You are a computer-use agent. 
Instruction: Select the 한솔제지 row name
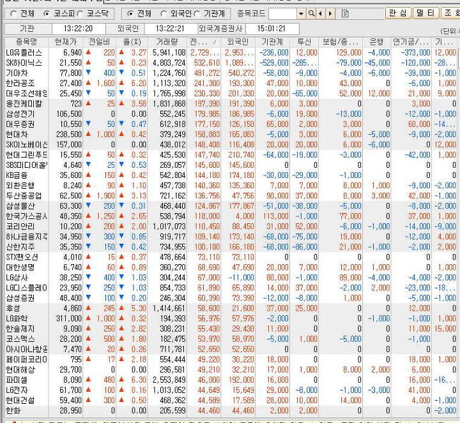click(x=20, y=329)
